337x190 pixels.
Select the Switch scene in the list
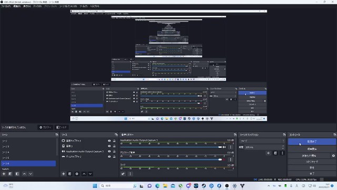[28, 169]
